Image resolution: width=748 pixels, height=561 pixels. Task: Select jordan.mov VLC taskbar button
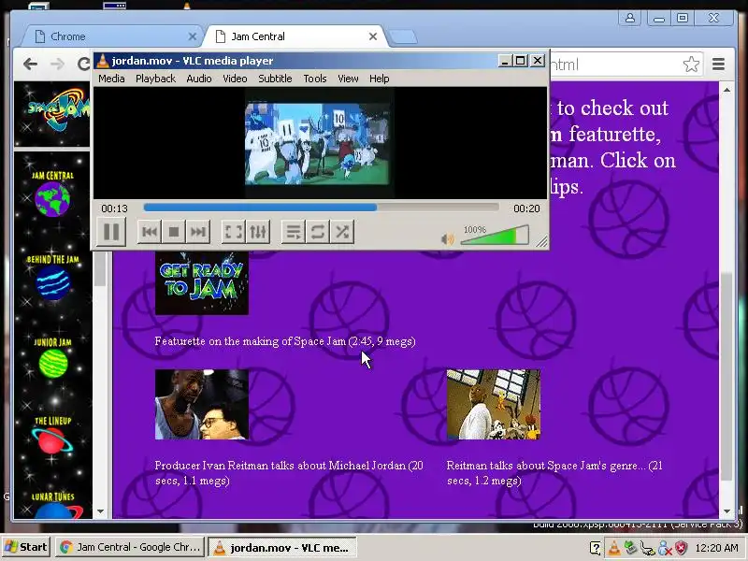[282, 548]
